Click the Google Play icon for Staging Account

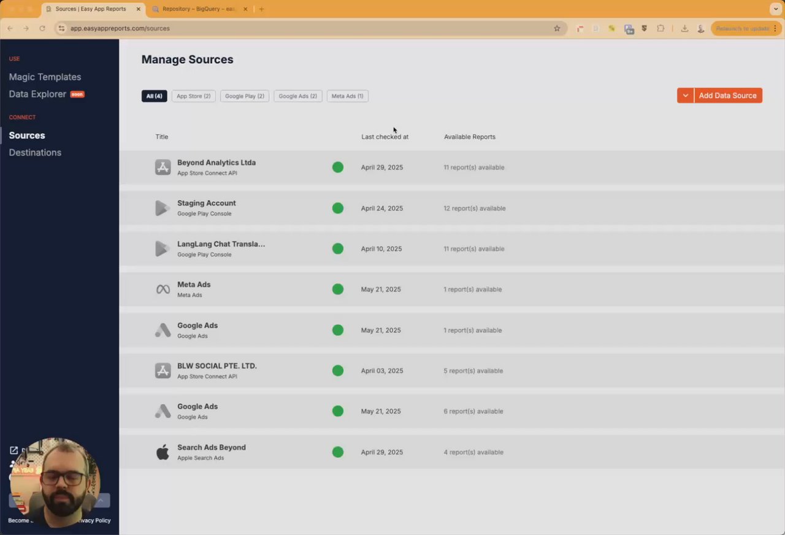point(163,208)
